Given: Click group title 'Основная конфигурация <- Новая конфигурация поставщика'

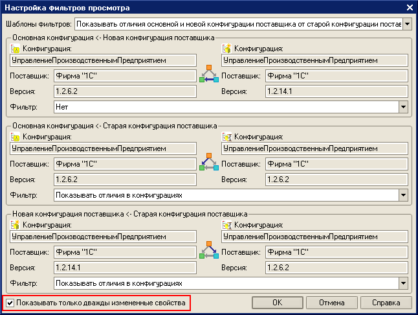Looking at the screenshot, I should click(113, 38).
